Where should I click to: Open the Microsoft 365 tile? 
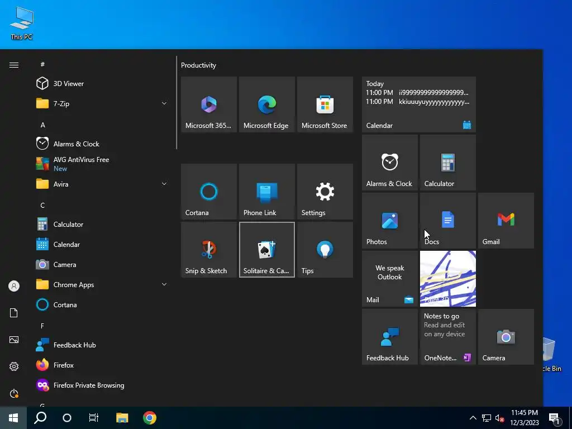click(x=209, y=104)
